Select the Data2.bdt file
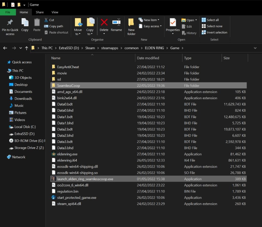Screen dimensions: 262x227 pyautogui.click(x=148, y=129)
